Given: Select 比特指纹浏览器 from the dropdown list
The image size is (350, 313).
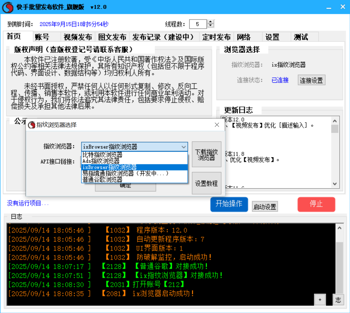Looking at the screenshot, I should pos(114,154).
